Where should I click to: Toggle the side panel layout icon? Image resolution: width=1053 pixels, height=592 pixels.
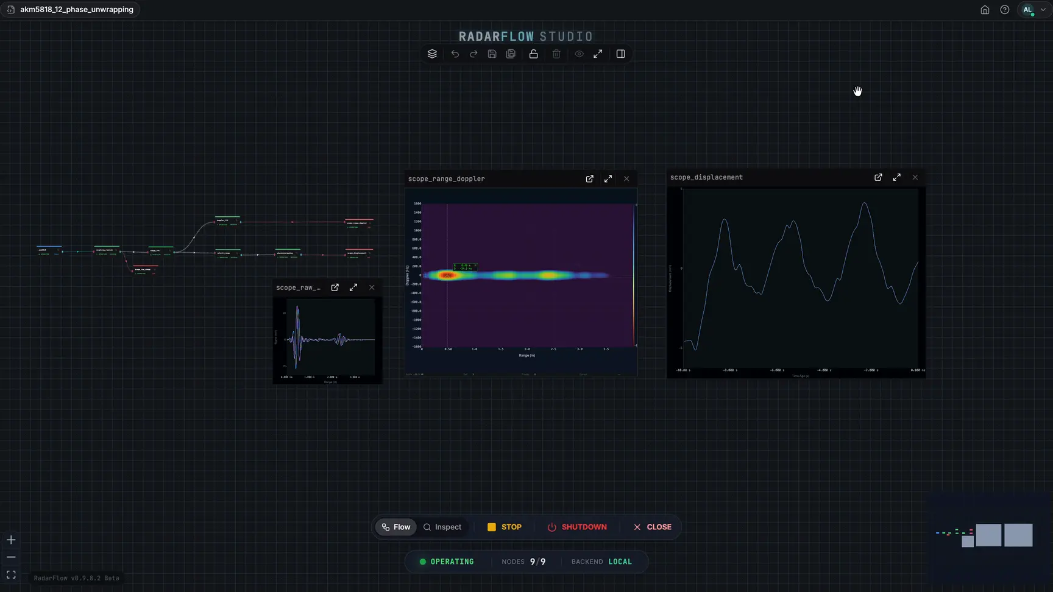620,54
